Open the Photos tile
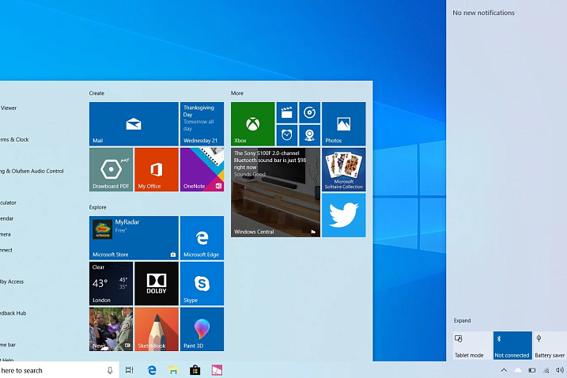 pos(344,123)
